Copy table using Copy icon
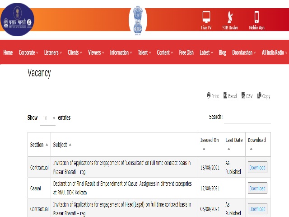 (x=259, y=95)
